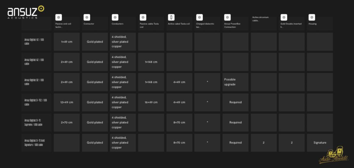Image resolution: width=354 pixels, height=168 pixels.
Task: Select the Connector column header
Action: (89, 24)
